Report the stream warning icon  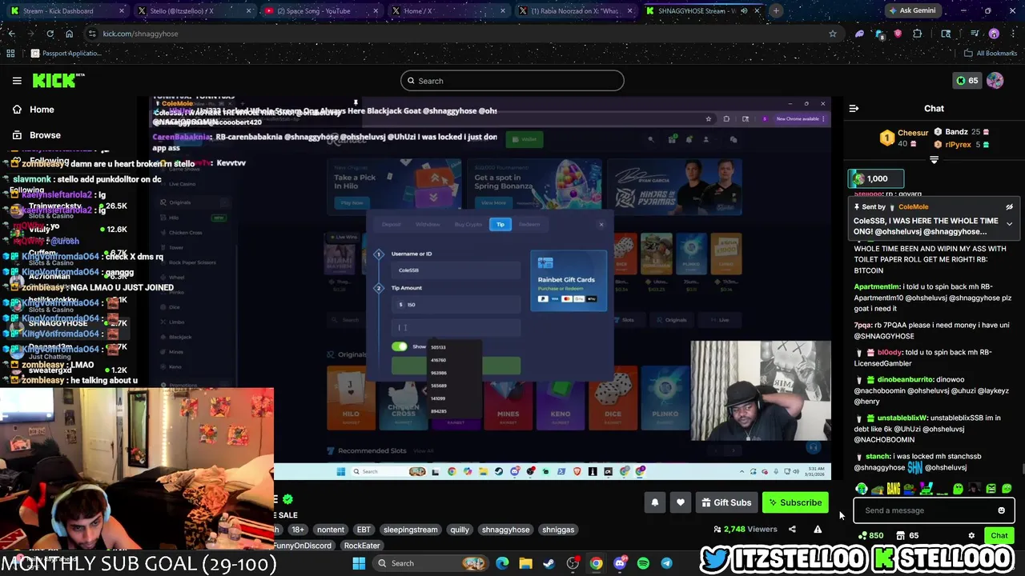point(818,529)
